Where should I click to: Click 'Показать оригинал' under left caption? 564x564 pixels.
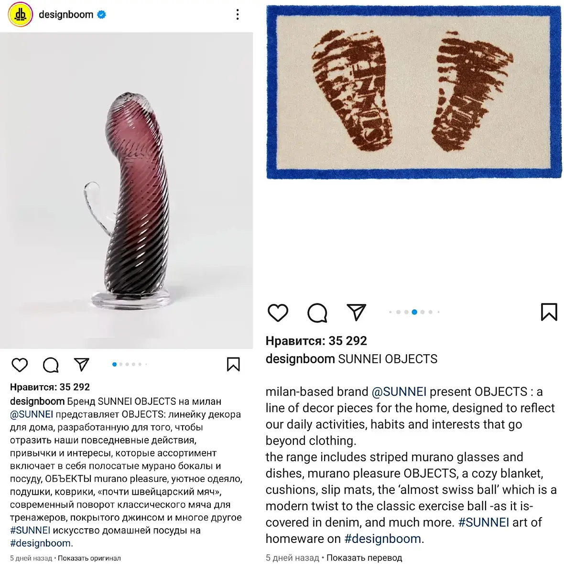point(89,558)
